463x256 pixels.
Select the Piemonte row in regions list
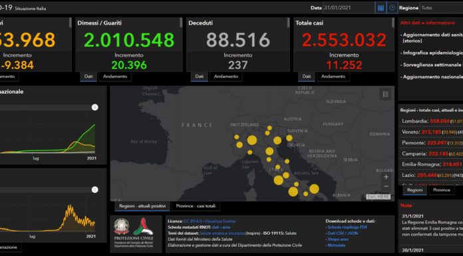pyautogui.click(x=431, y=143)
